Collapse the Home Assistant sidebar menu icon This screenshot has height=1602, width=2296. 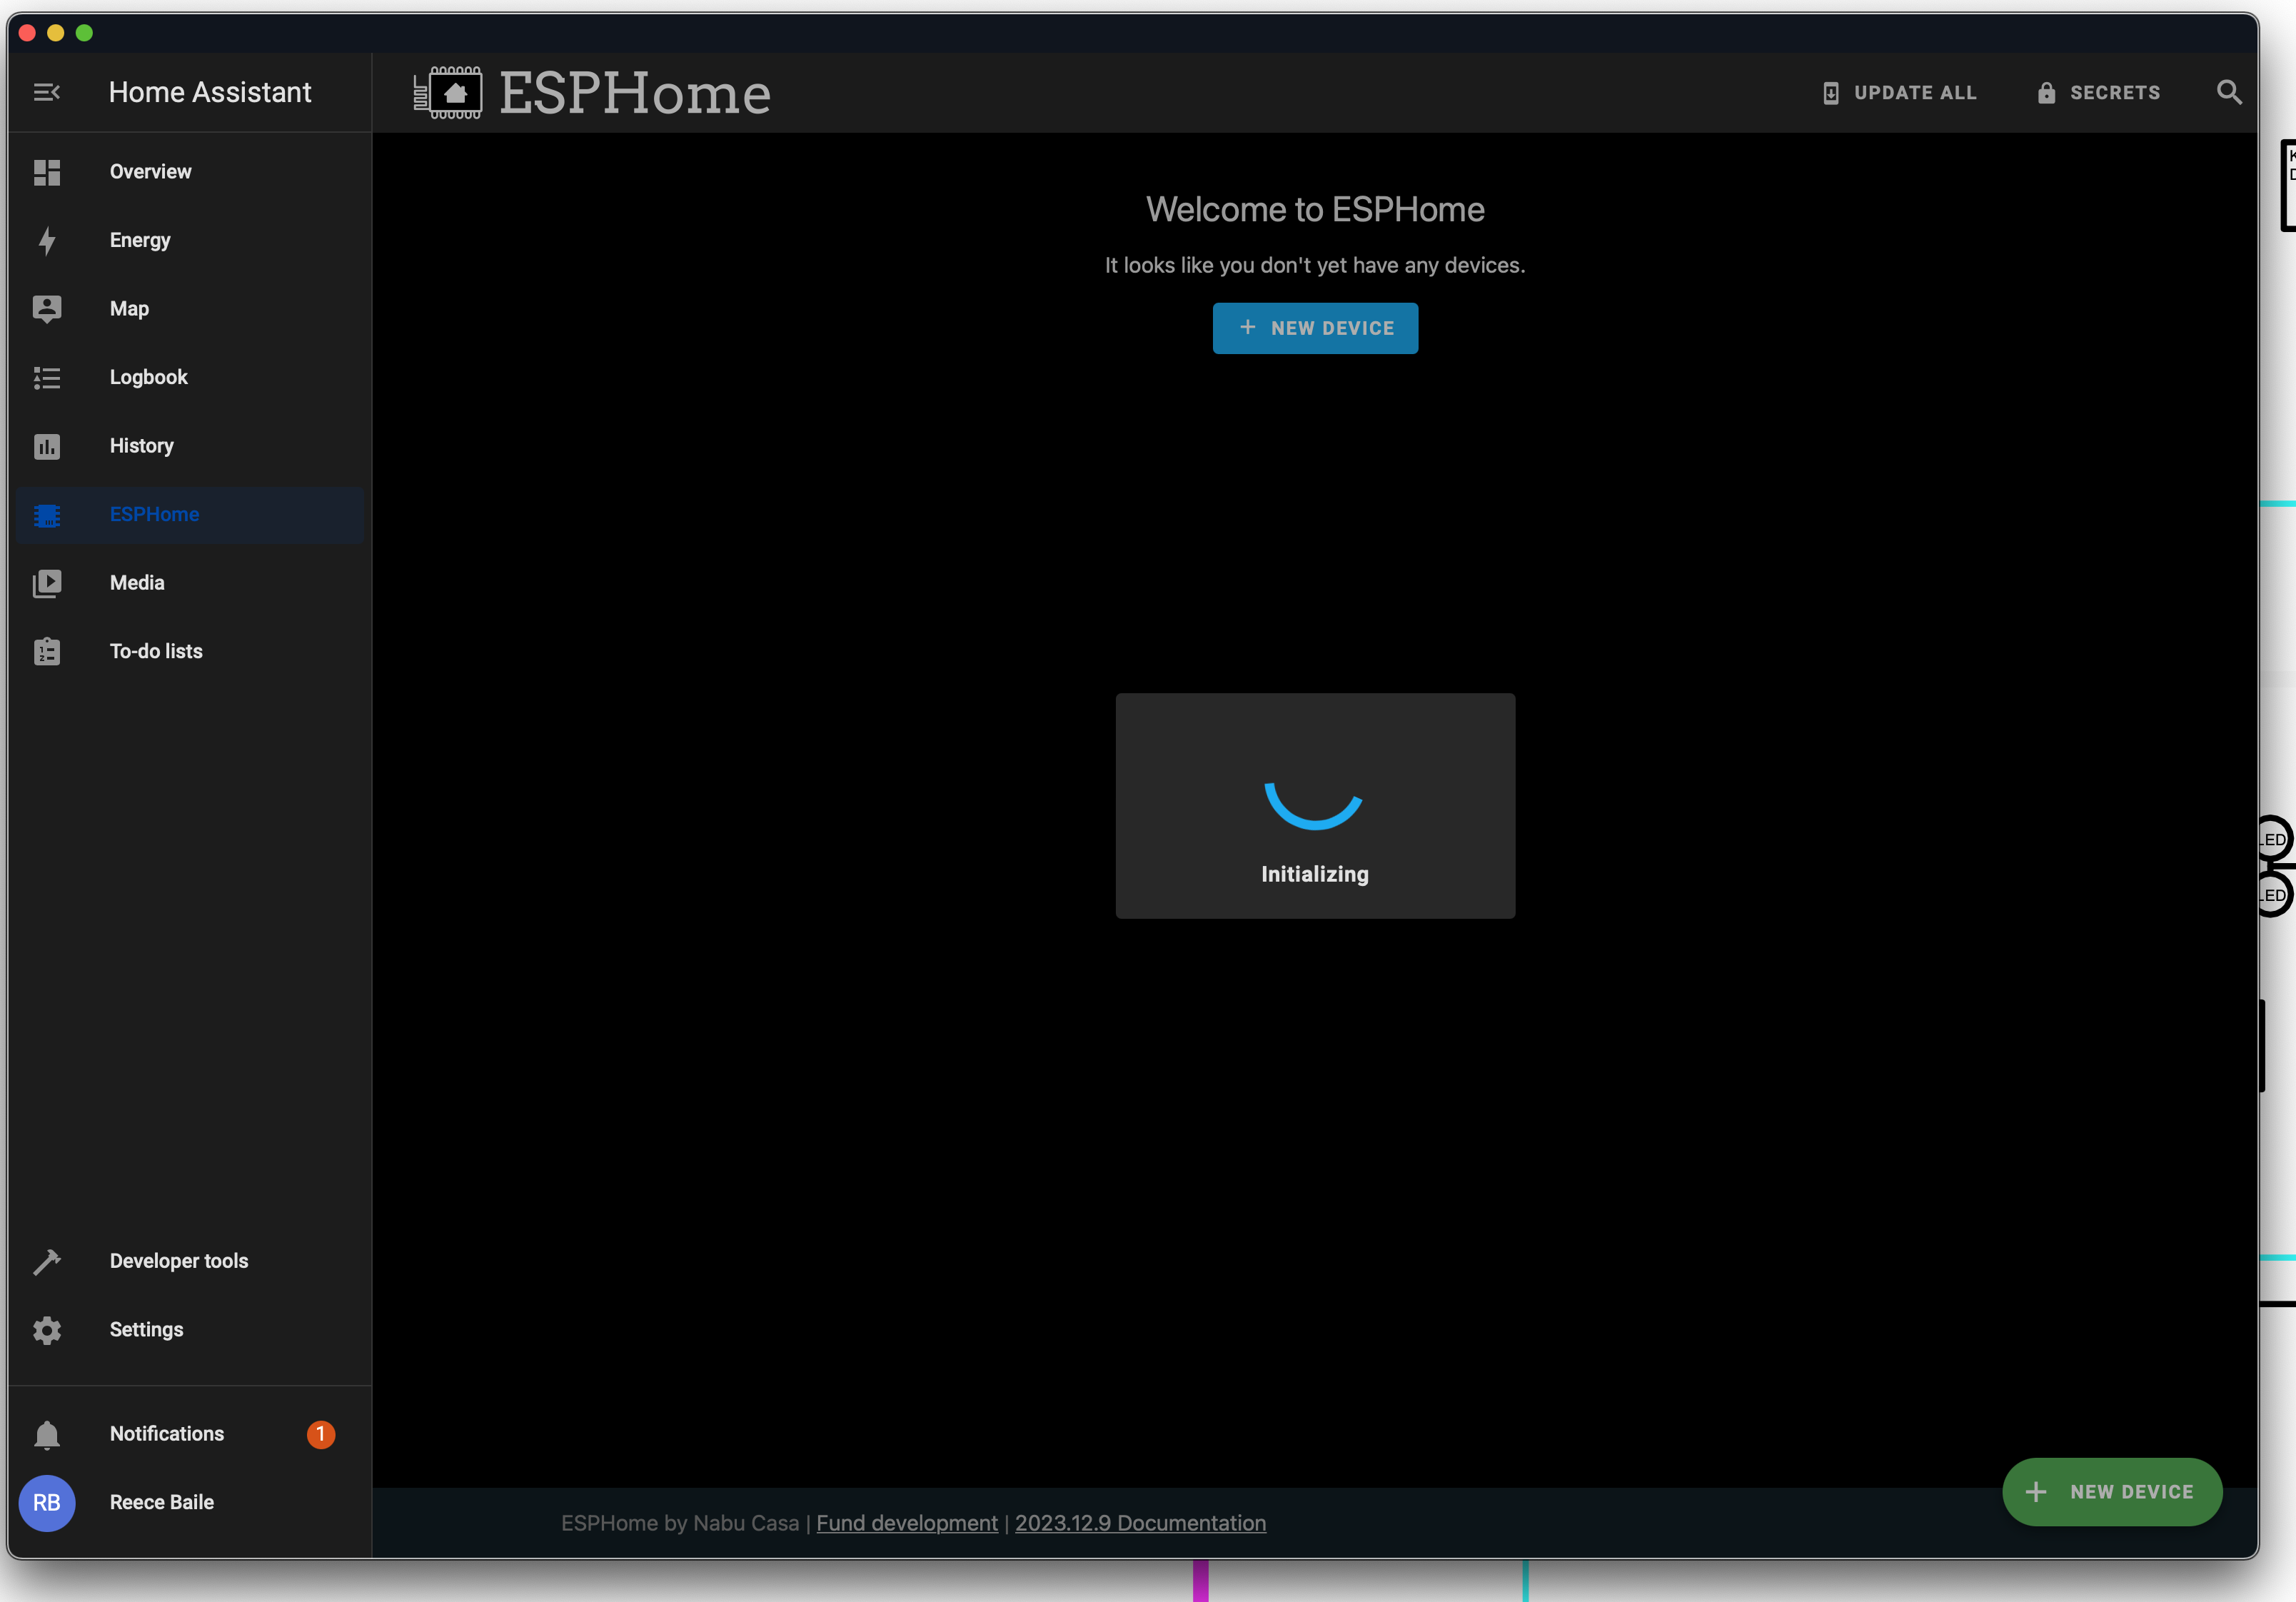[46, 92]
